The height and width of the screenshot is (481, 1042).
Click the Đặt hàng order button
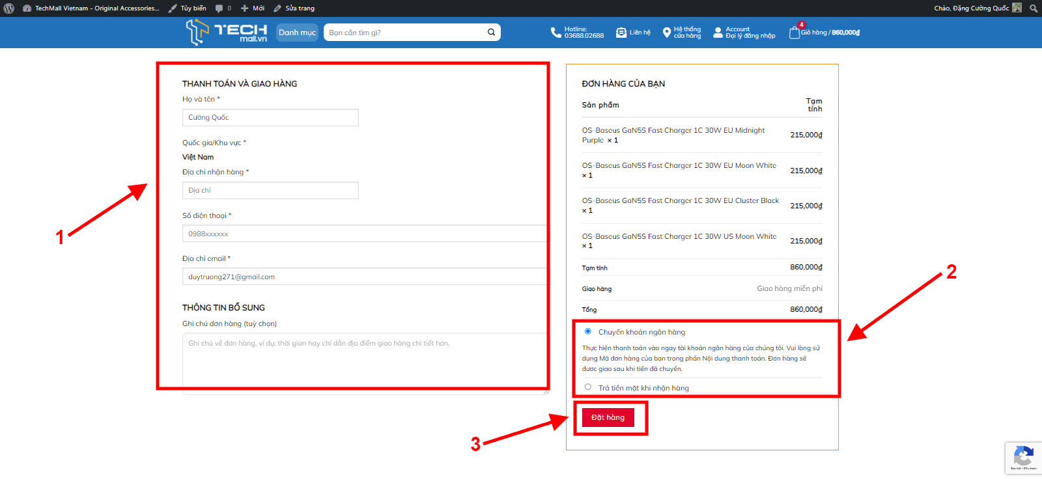coord(608,417)
